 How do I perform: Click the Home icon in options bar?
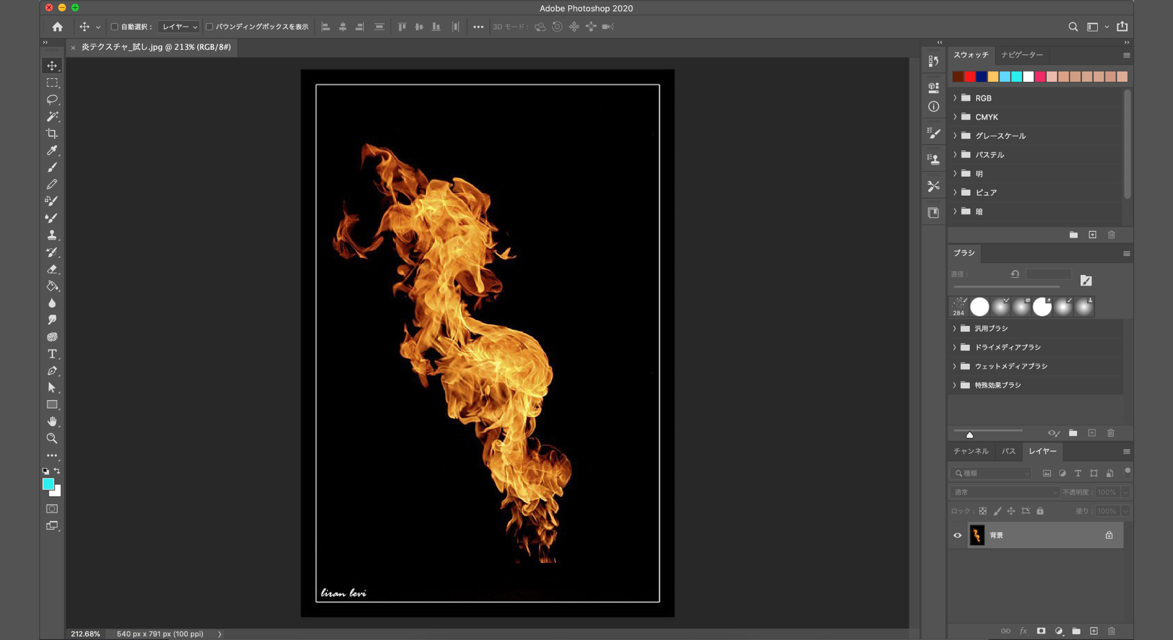click(57, 27)
